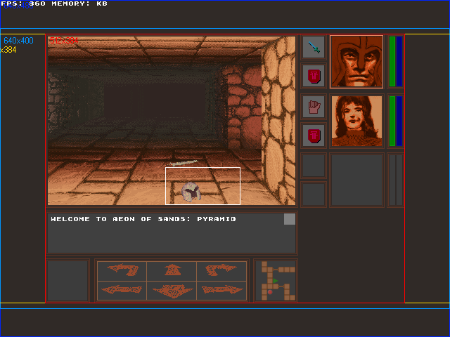Click the welcome message text in log
Image resolution: width=450 pixels, height=337 pixels.
tap(143, 219)
